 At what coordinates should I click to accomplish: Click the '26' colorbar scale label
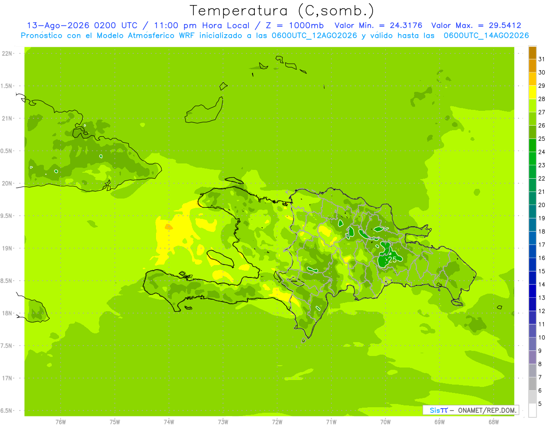pyautogui.click(x=542, y=125)
